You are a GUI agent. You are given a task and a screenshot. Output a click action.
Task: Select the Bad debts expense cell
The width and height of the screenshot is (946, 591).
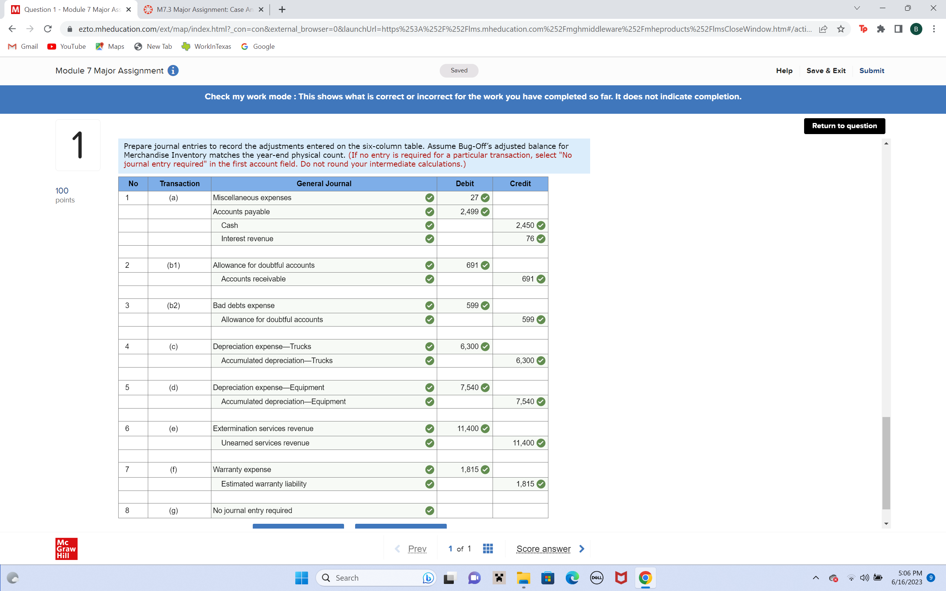[x=324, y=306]
